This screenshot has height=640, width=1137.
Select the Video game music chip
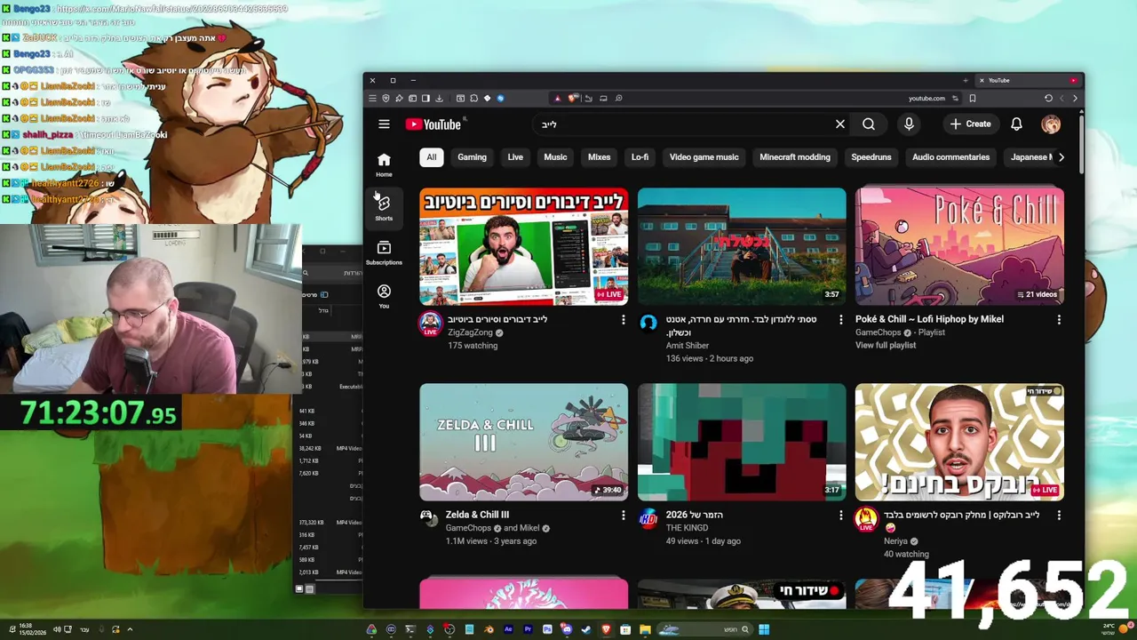tap(704, 157)
